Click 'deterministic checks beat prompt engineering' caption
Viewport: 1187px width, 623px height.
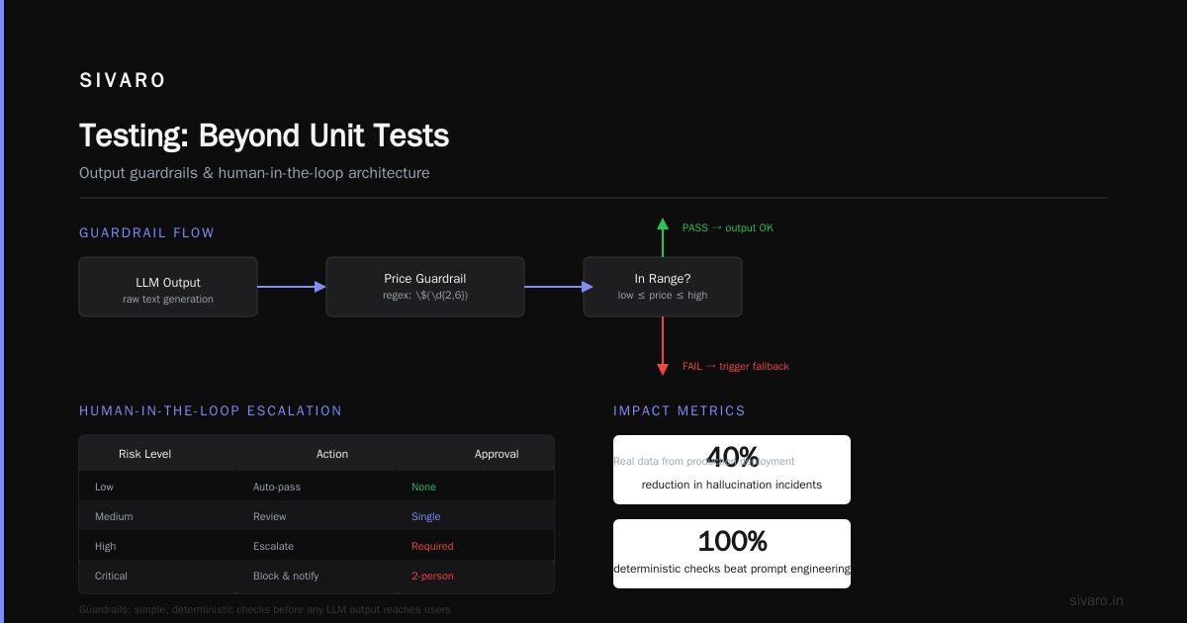(732, 569)
